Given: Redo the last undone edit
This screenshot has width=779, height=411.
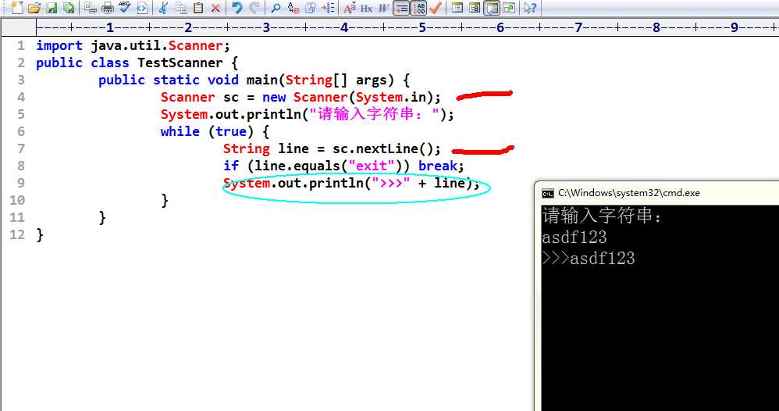Looking at the screenshot, I should pos(254,8).
